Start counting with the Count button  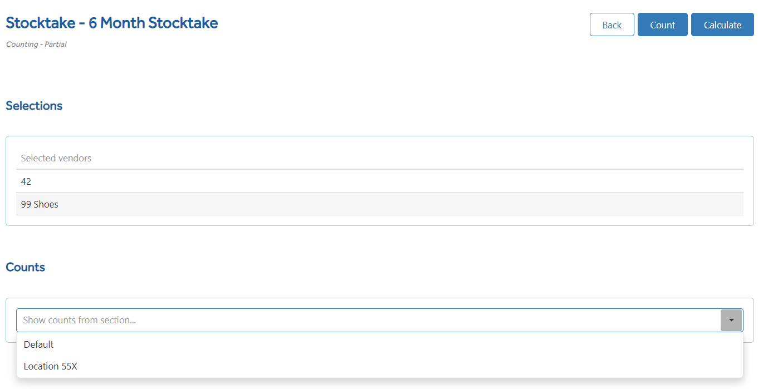point(663,24)
